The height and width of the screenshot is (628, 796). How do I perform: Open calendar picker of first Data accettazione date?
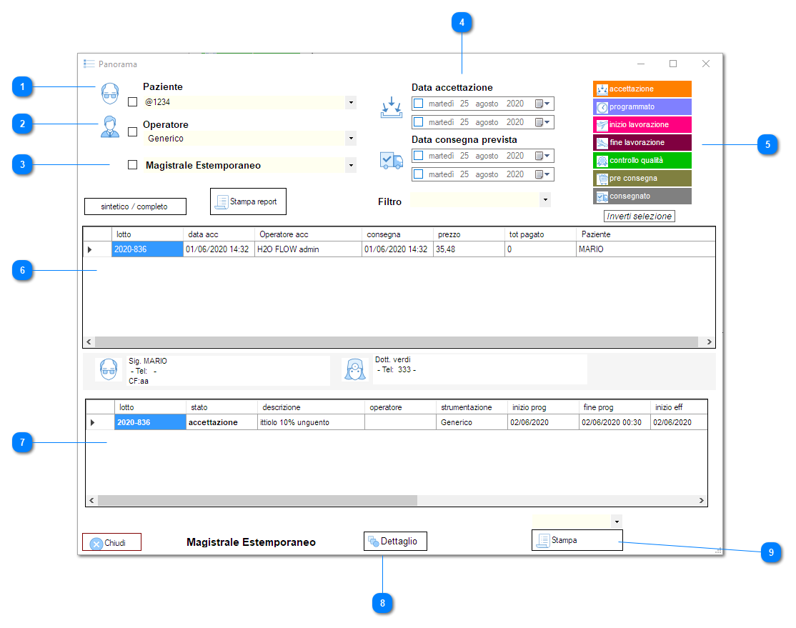[542, 104]
